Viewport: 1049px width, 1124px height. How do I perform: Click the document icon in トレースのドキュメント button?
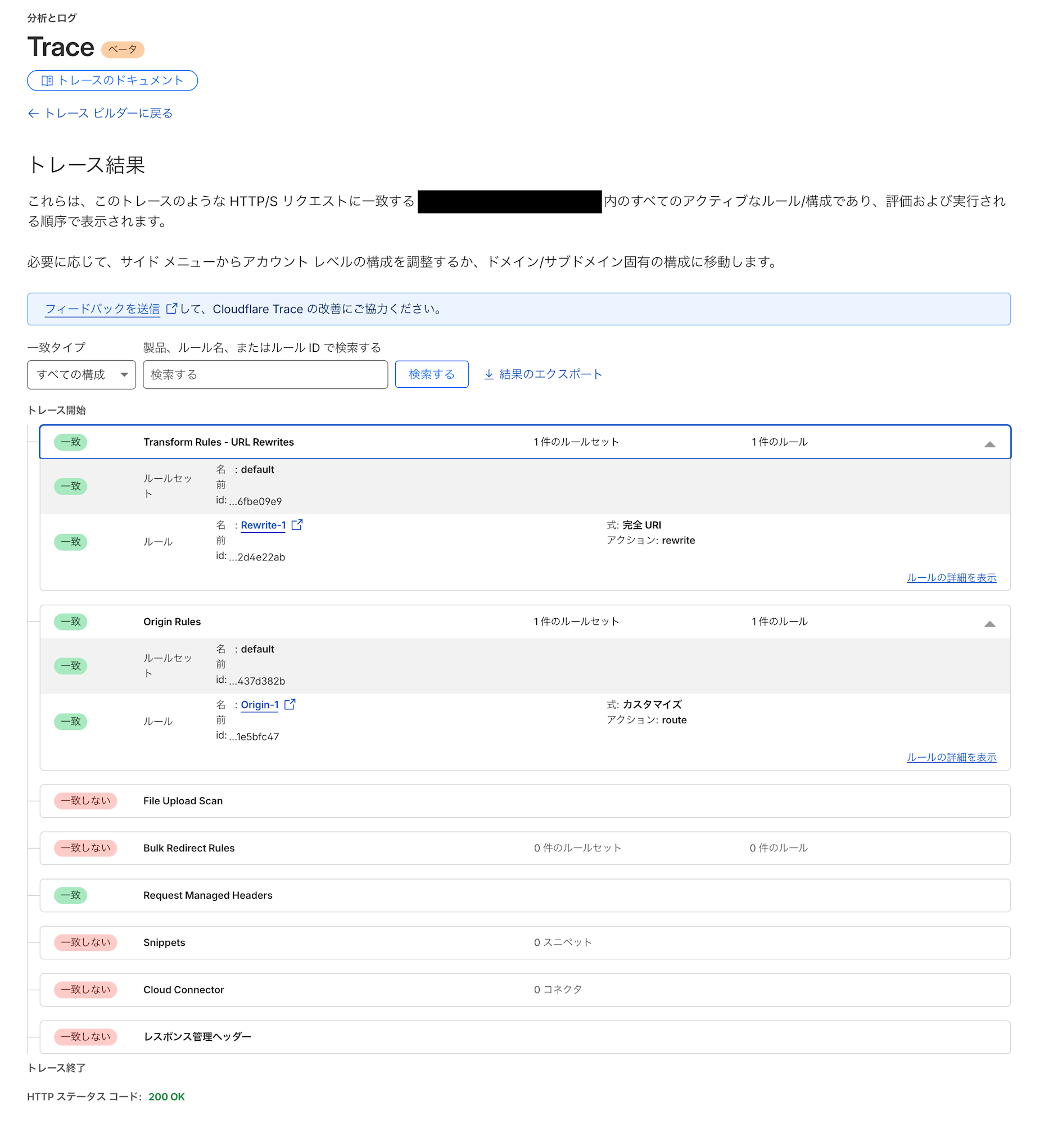[48, 80]
